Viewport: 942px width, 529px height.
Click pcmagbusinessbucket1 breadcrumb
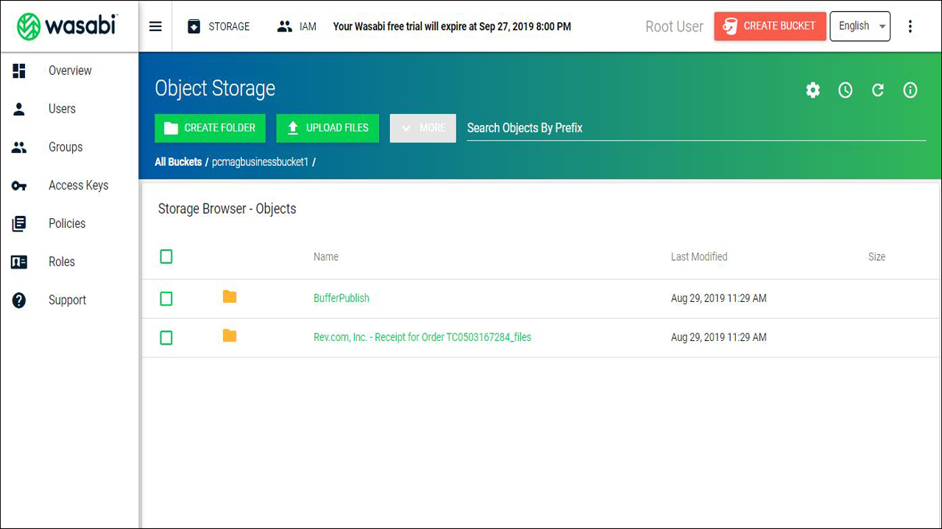[260, 162]
